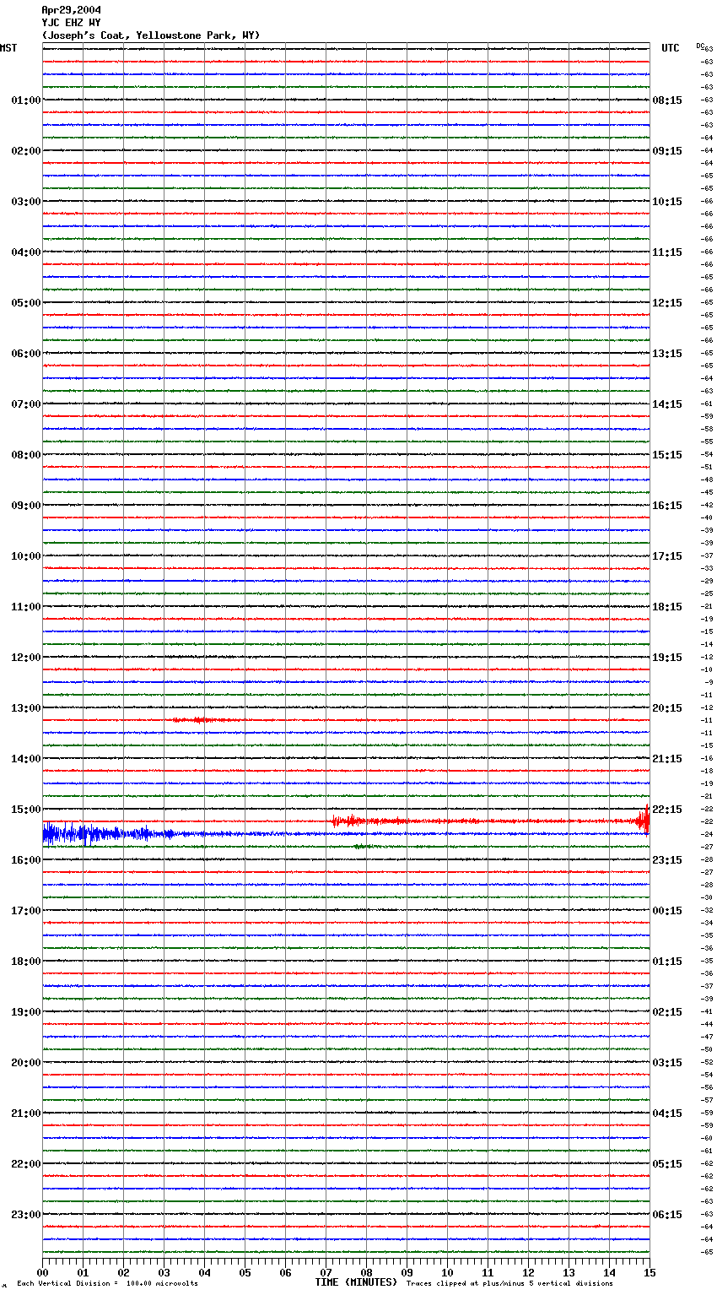Pick the 08:00 MST time label
717x1295 pixels.
click(26, 455)
